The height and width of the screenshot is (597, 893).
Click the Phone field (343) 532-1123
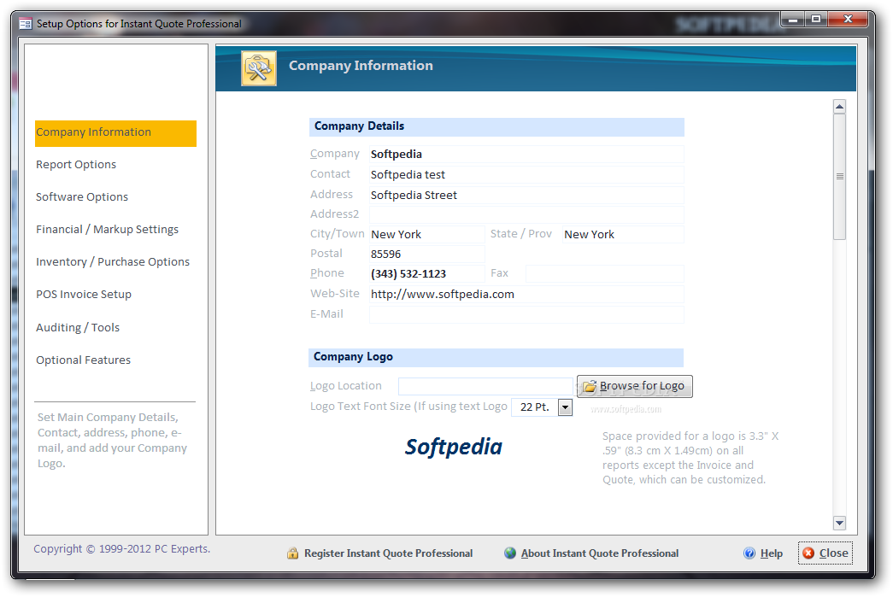(427, 274)
